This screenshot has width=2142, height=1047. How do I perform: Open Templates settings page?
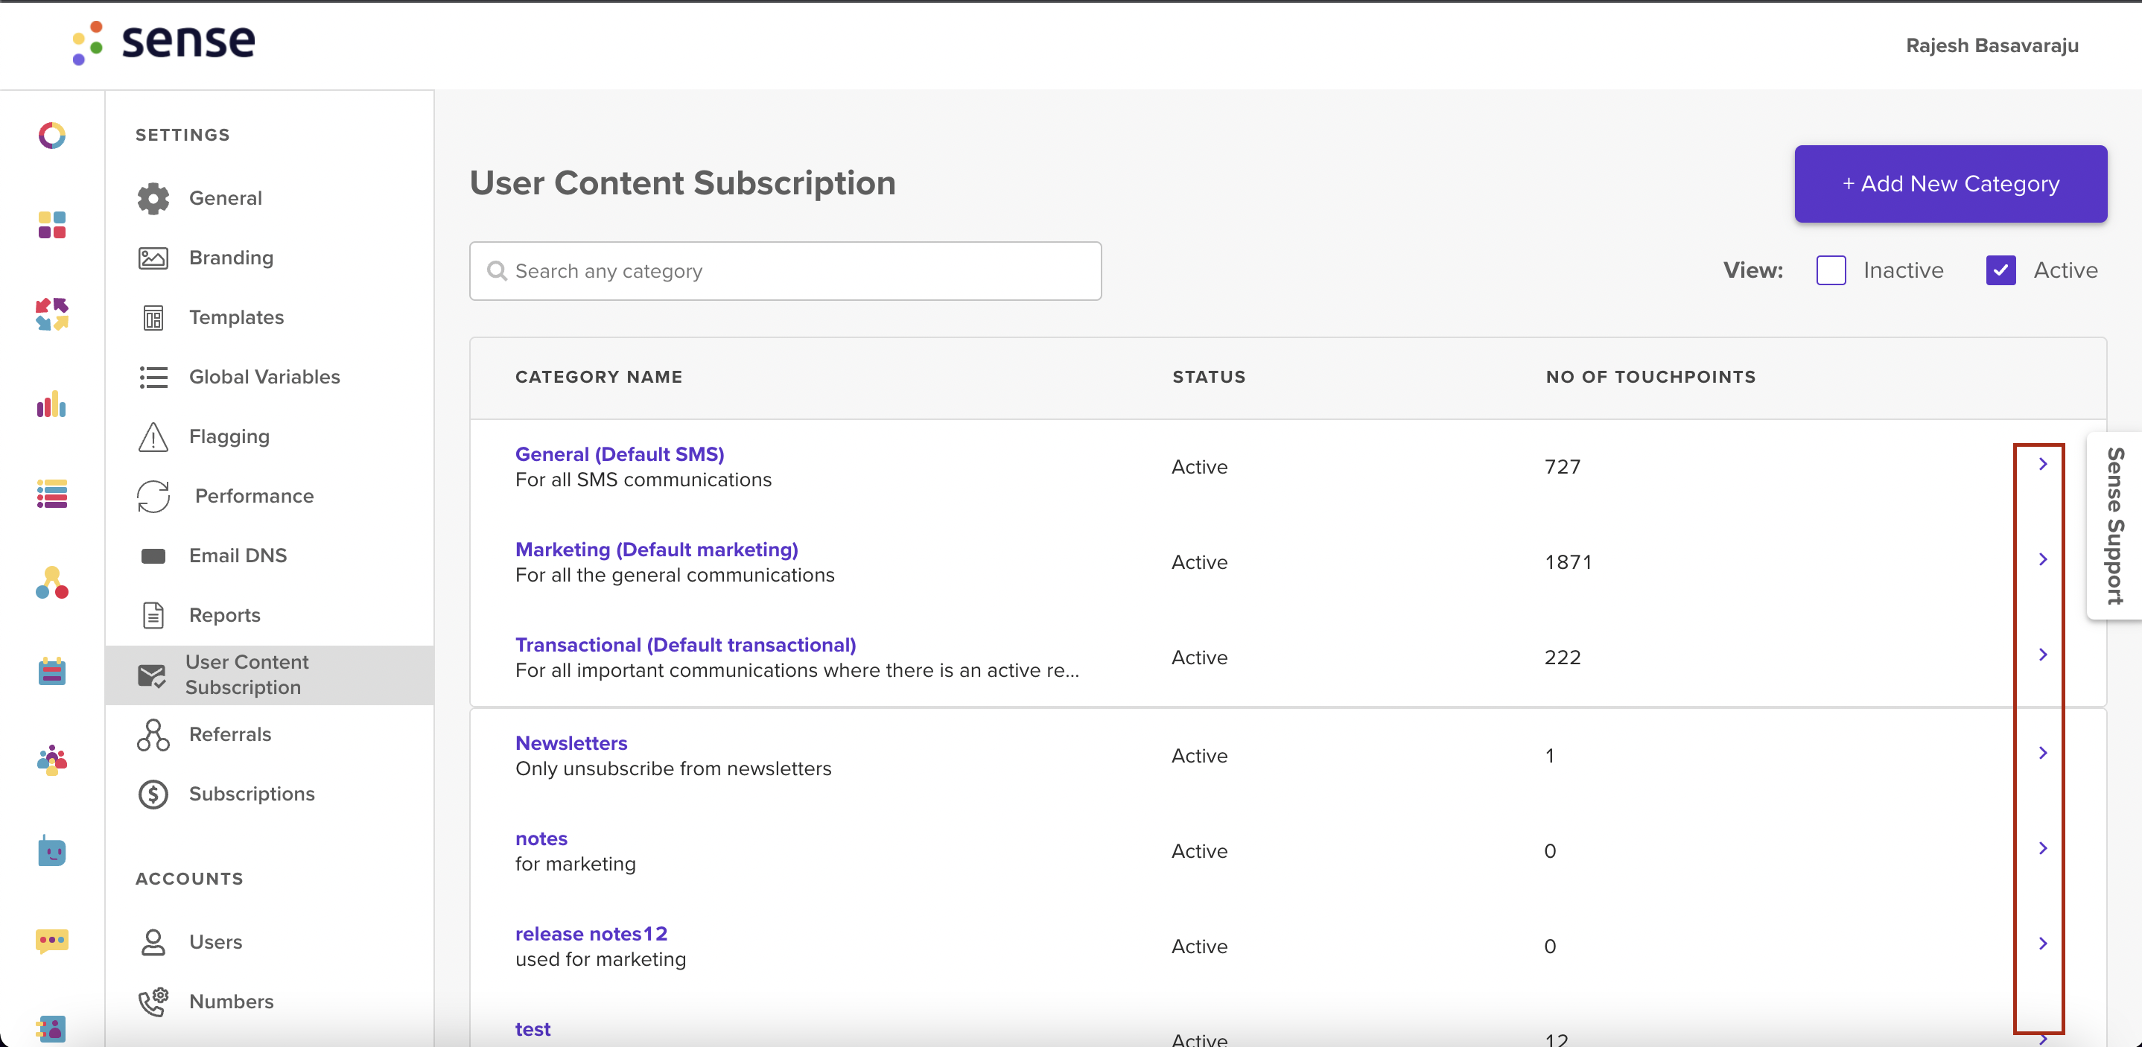click(270, 318)
